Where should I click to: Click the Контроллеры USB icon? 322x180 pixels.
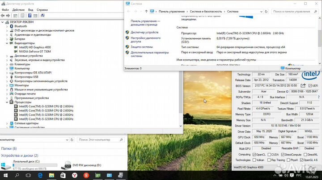12,77
